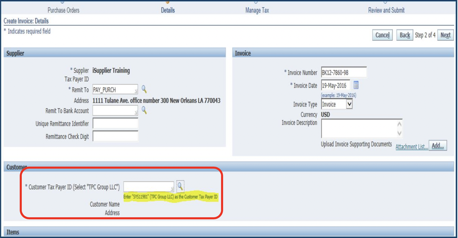Open the Review and Submit step
The height and width of the screenshot is (238, 458).
(x=386, y=10)
